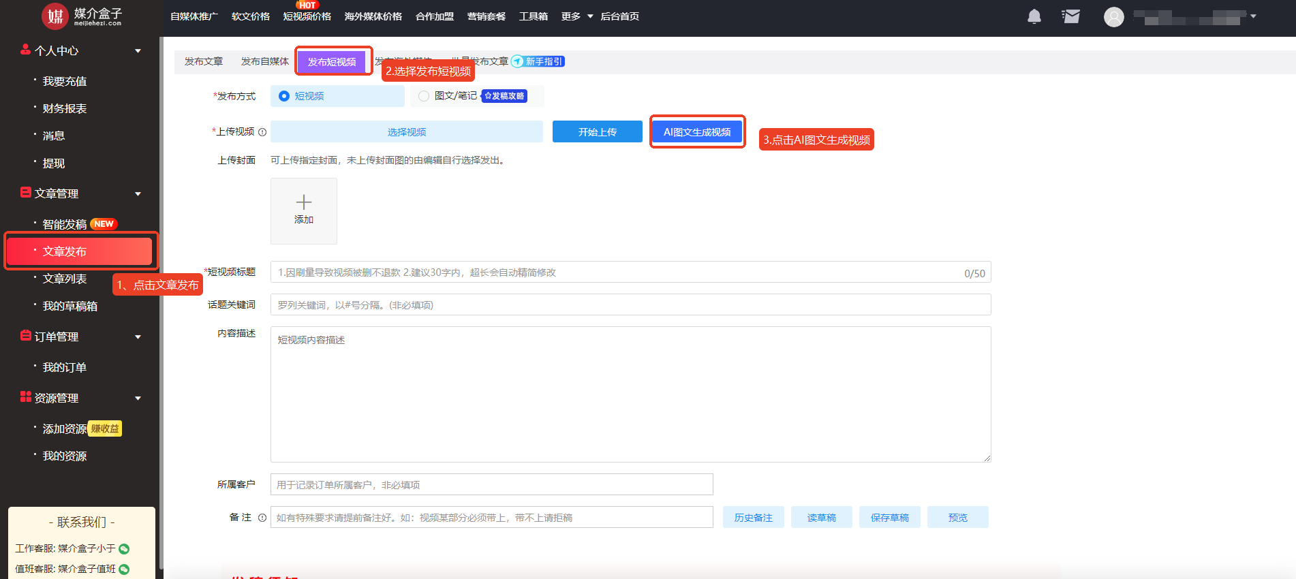The image size is (1296, 579).
Task: Open 文章列表 in the sidebar
Action: click(x=65, y=279)
